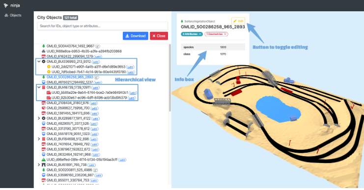Select GMLID_0632464_192141_968 in object list

coord(68,154)
